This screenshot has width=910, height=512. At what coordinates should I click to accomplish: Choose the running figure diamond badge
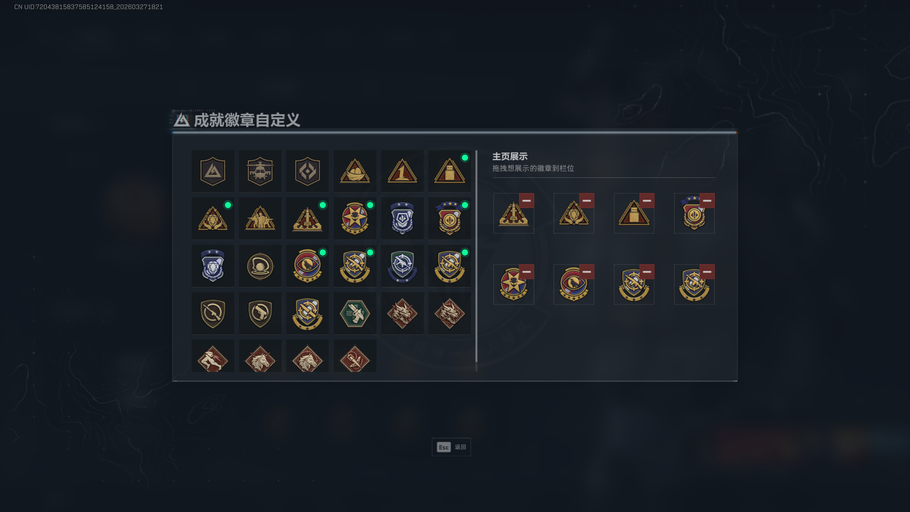pos(213,357)
